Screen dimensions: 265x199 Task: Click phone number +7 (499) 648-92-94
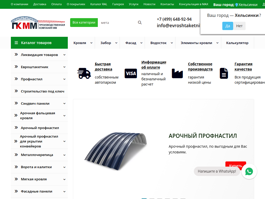point(174,19)
